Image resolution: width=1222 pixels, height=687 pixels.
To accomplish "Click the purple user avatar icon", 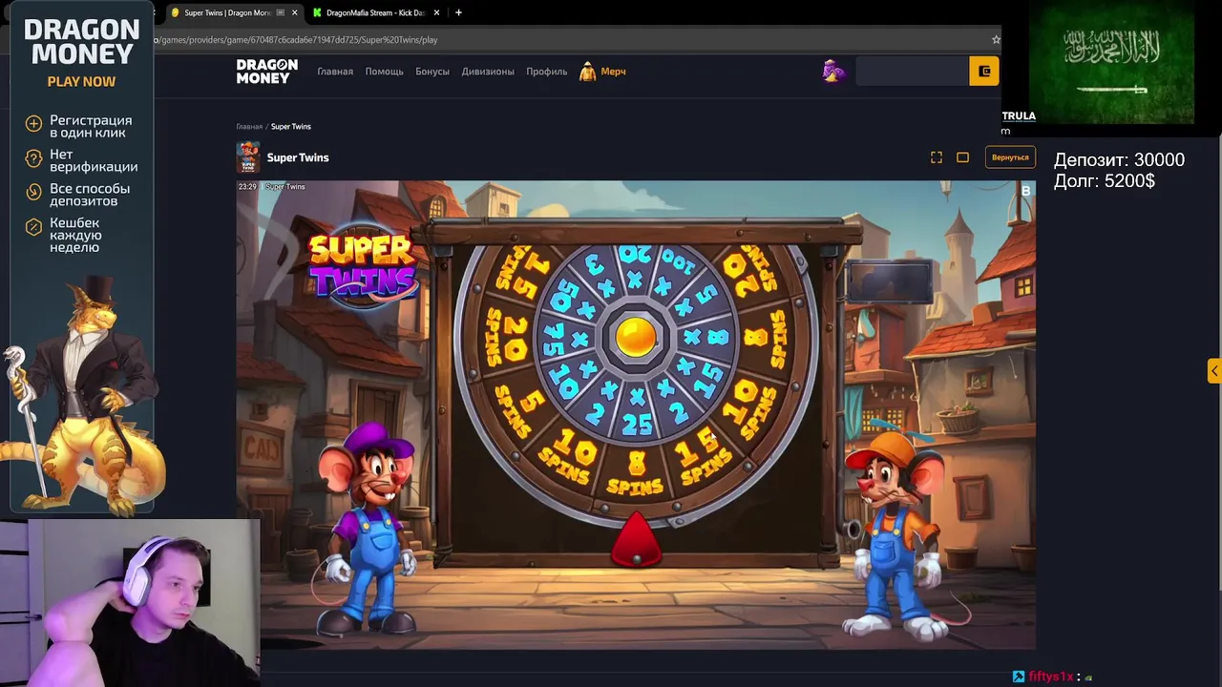I will pos(833,71).
